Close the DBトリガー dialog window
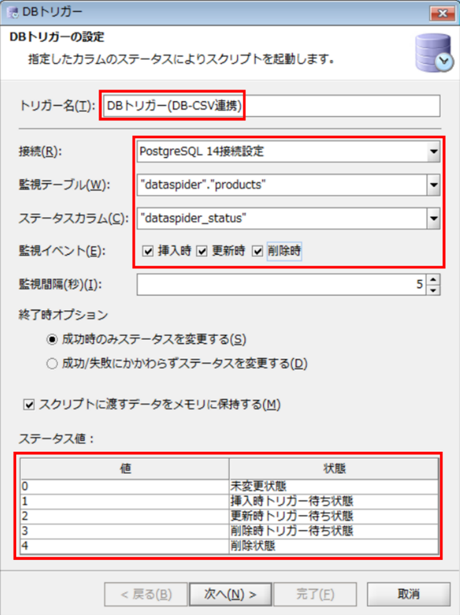Image resolution: width=460 pixels, height=615 pixels. click(442, 13)
